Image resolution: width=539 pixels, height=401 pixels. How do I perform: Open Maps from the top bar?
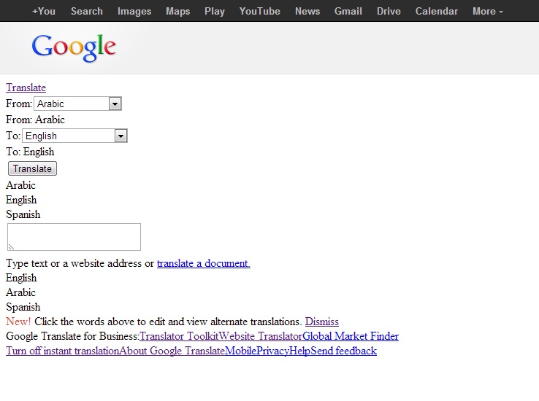click(177, 12)
